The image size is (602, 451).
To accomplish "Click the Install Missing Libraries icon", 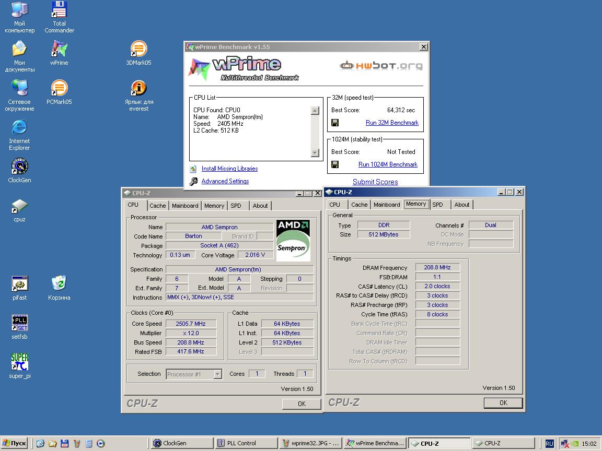I will (x=193, y=169).
